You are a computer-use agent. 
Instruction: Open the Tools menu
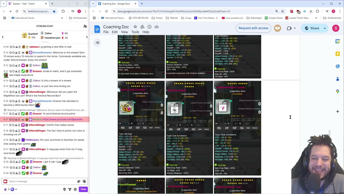point(135,32)
